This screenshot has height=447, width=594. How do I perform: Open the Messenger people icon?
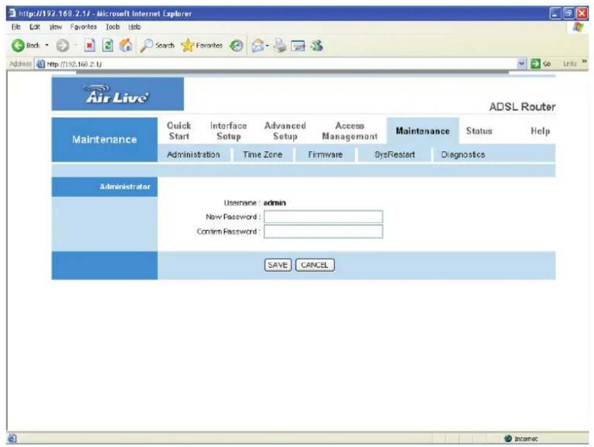click(x=317, y=46)
